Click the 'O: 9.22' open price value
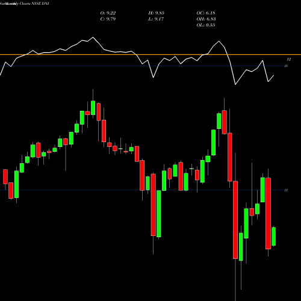 pyautogui.click(x=108, y=13)
